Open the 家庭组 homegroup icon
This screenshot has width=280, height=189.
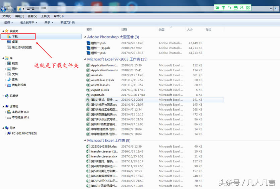tap(7, 96)
